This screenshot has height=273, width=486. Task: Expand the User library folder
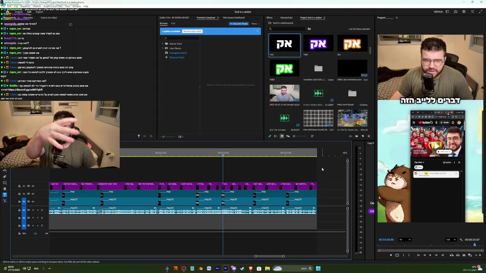163,48
